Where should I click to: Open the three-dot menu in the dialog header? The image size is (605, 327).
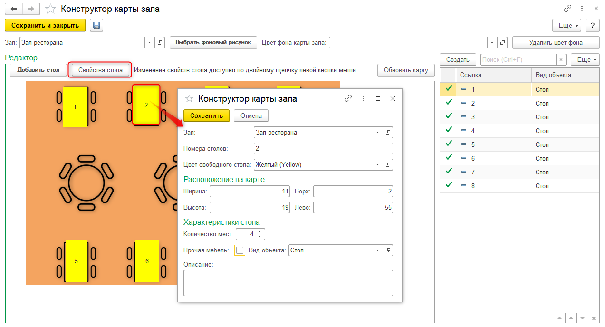[363, 98]
